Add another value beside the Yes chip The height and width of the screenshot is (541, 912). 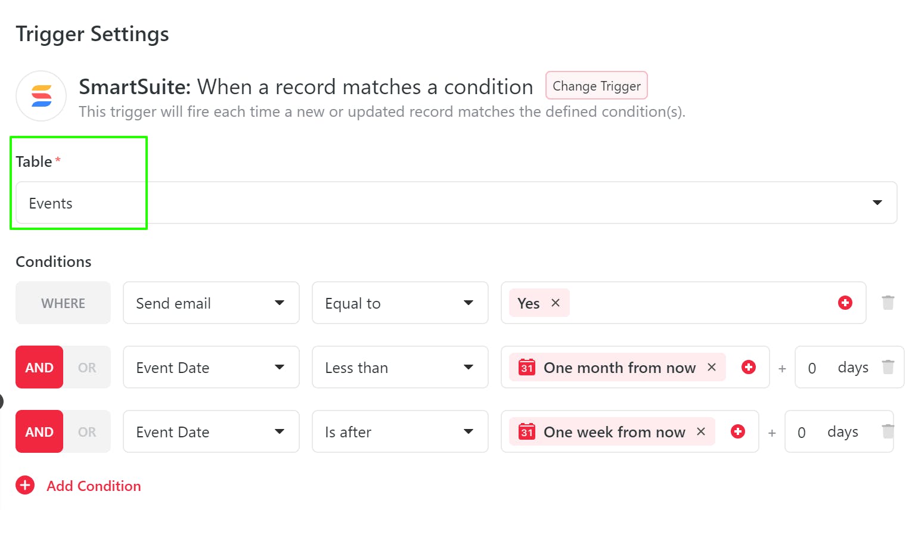coord(845,303)
